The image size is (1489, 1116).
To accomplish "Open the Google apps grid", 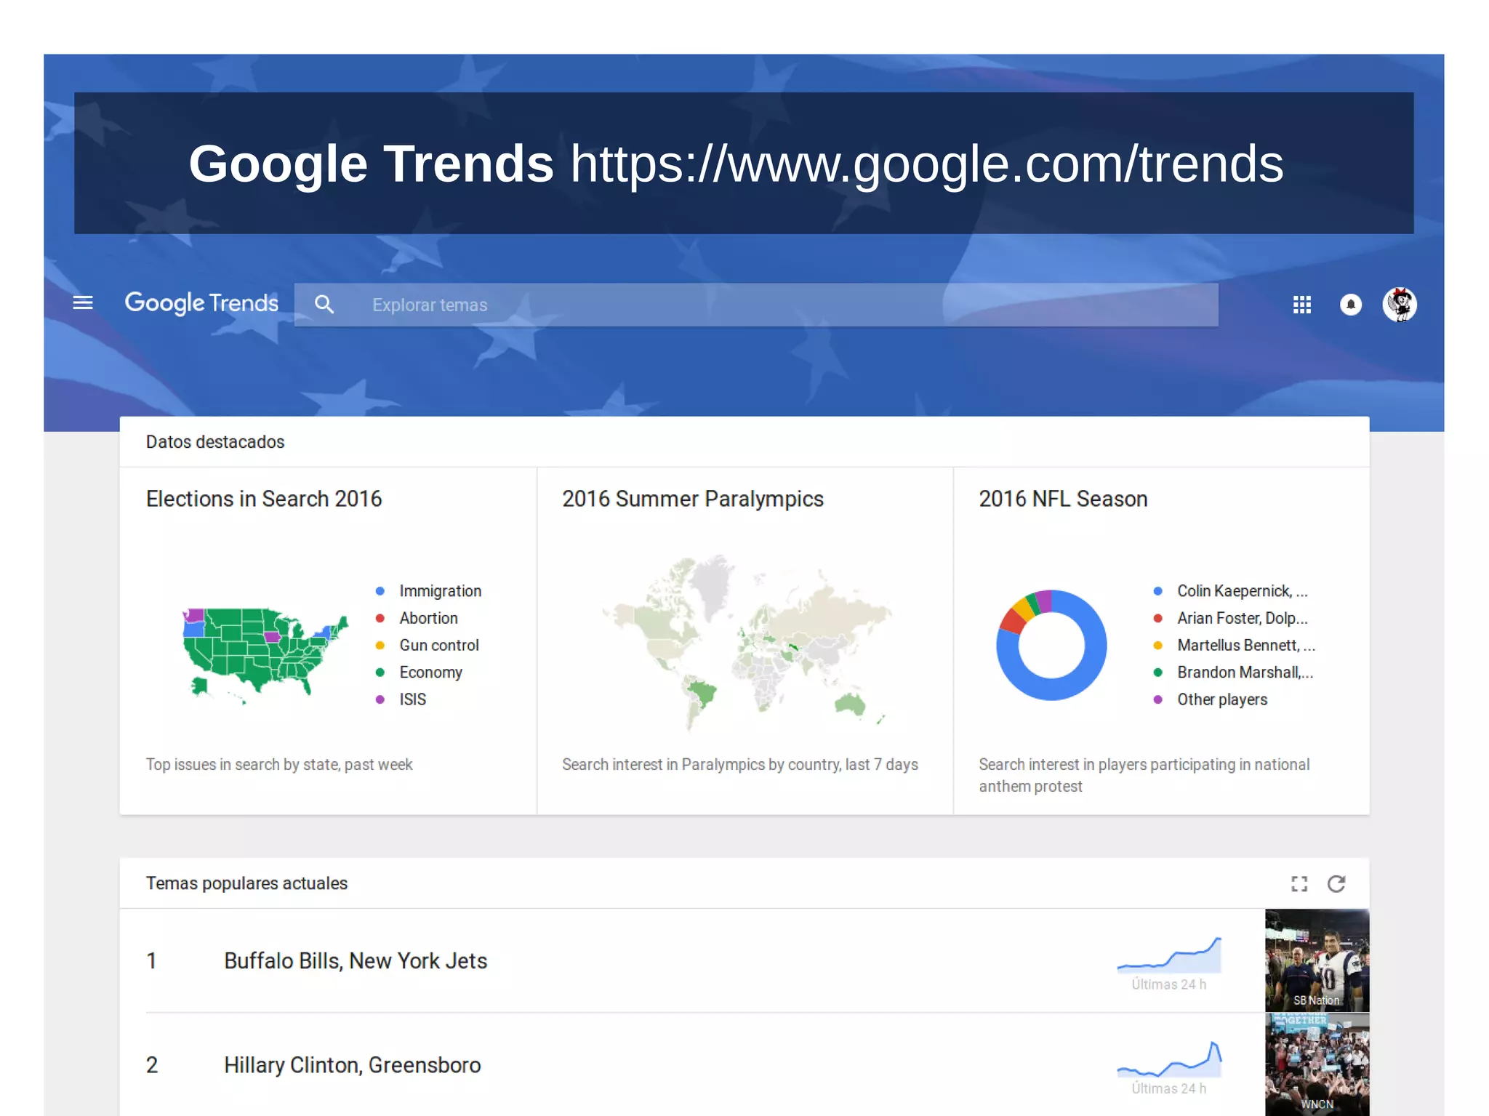I will (1302, 305).
